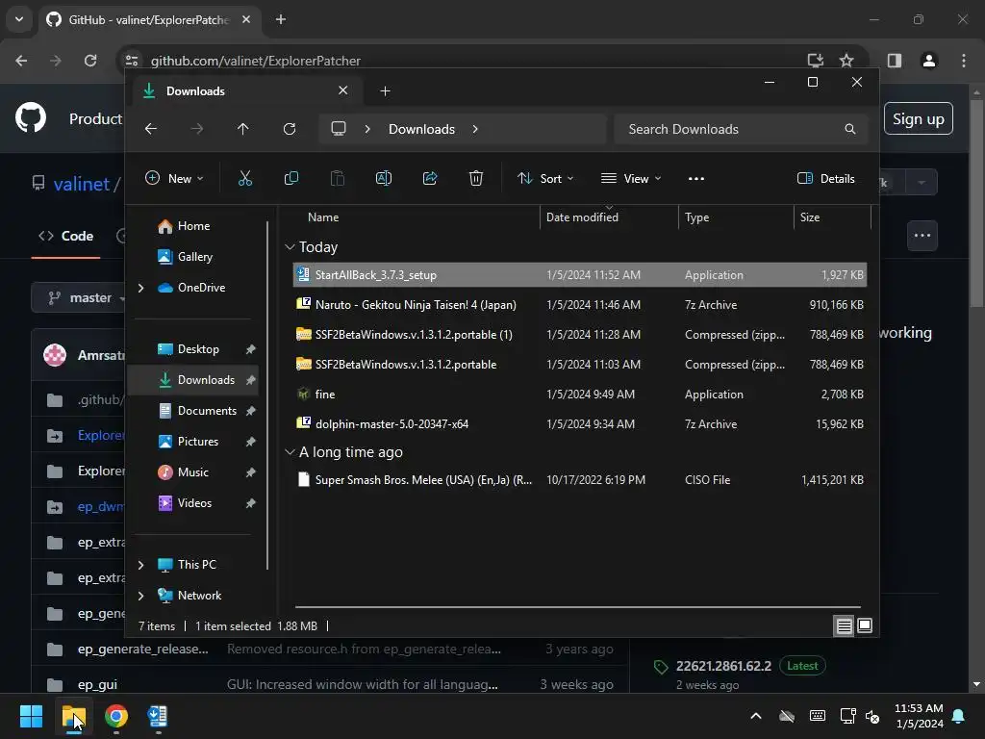This screenshot has width=985, height=739.
Task: Expand Network in navigation pane
Action: tap(140, 595)
